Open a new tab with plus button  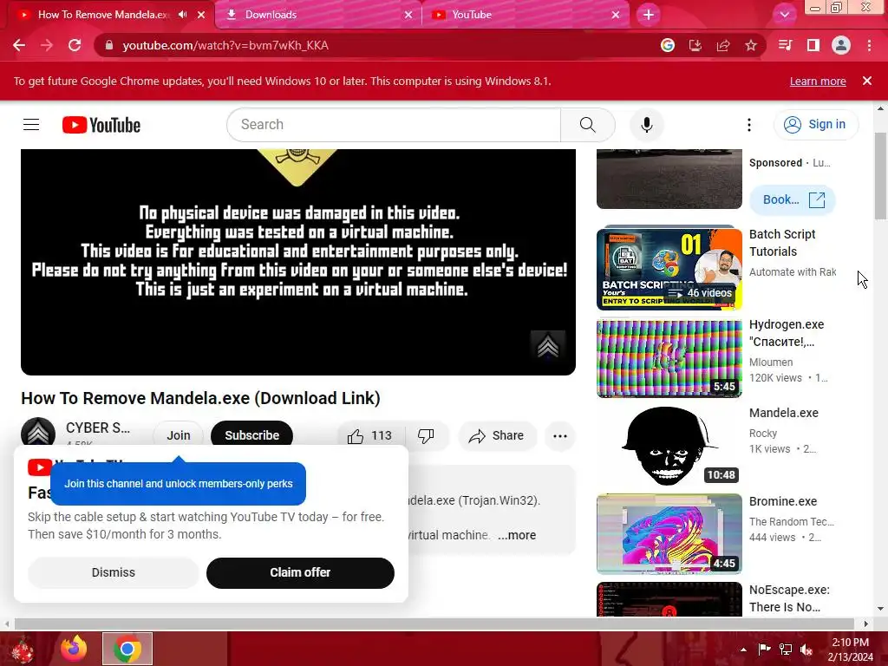(649, 15)
